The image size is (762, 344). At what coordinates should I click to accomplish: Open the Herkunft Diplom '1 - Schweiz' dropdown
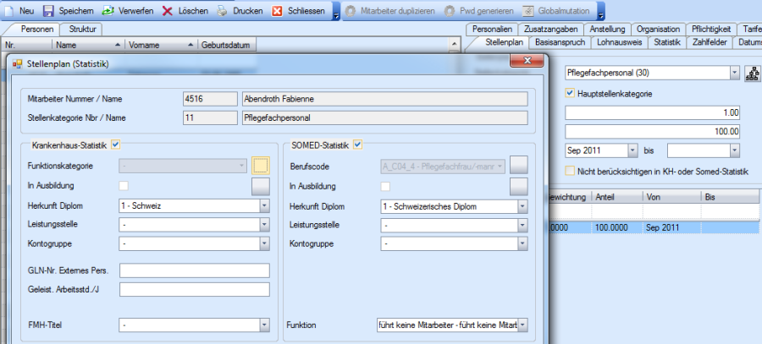click(x=264, y=205)
